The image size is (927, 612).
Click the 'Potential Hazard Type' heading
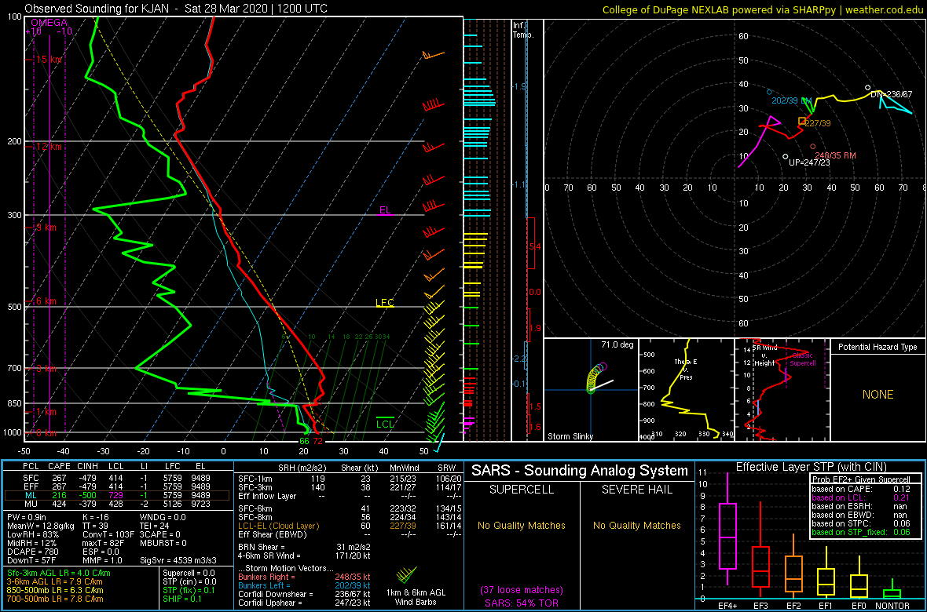(x=878, y=347)
